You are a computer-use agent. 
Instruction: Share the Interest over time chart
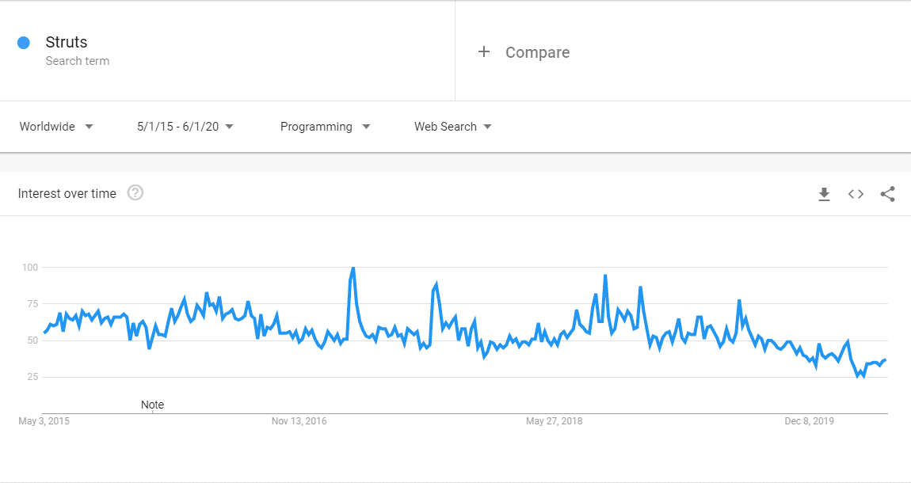coord(887,193)
